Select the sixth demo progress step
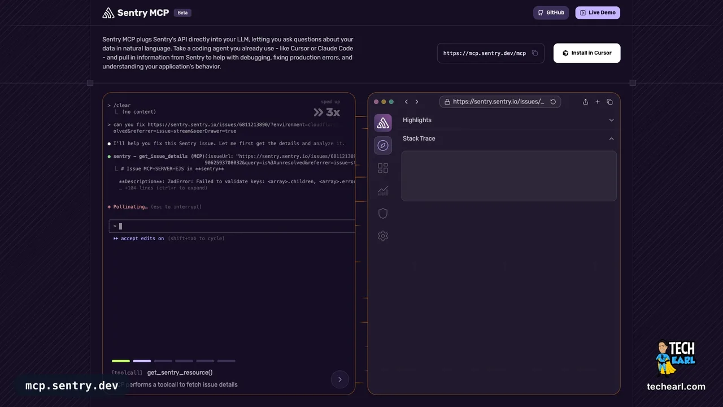 click(x=227, y=361)
